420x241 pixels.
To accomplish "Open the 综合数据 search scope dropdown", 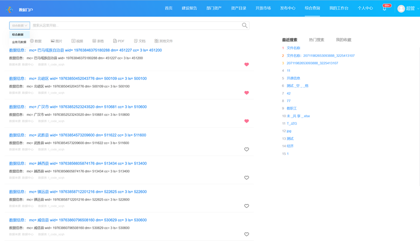I will click(x=19, y=25).
